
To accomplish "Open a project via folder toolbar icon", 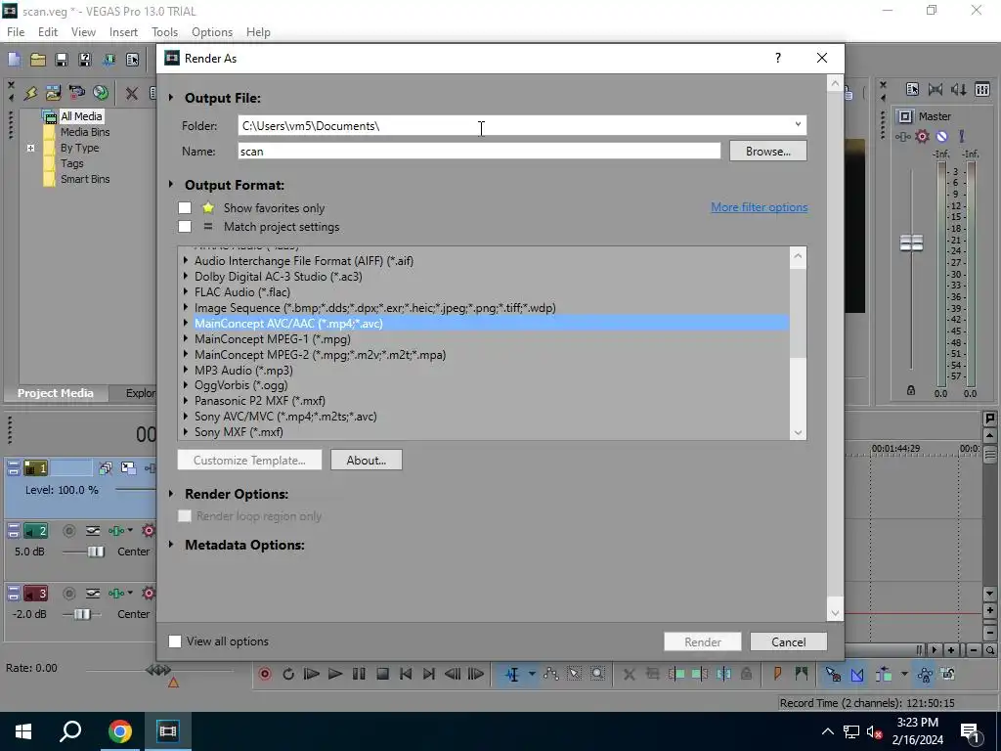I will [38, 60].
